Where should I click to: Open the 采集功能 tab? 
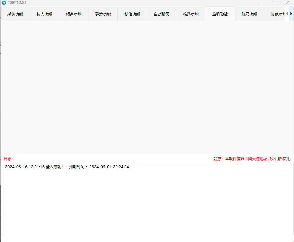[15, 14]
